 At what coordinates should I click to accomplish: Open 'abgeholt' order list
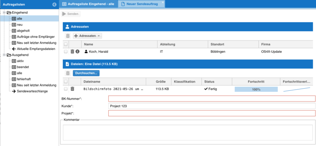click(23, 31)
